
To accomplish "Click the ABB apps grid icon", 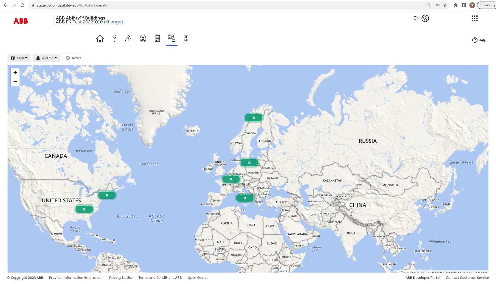I will click(x=475, y=18).
